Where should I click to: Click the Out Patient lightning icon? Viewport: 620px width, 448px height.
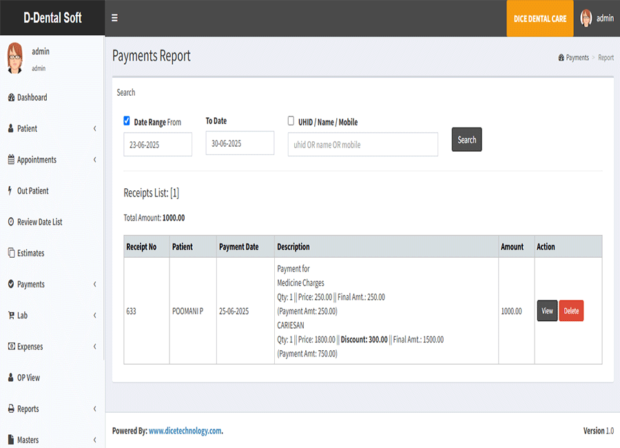point(10,191)
